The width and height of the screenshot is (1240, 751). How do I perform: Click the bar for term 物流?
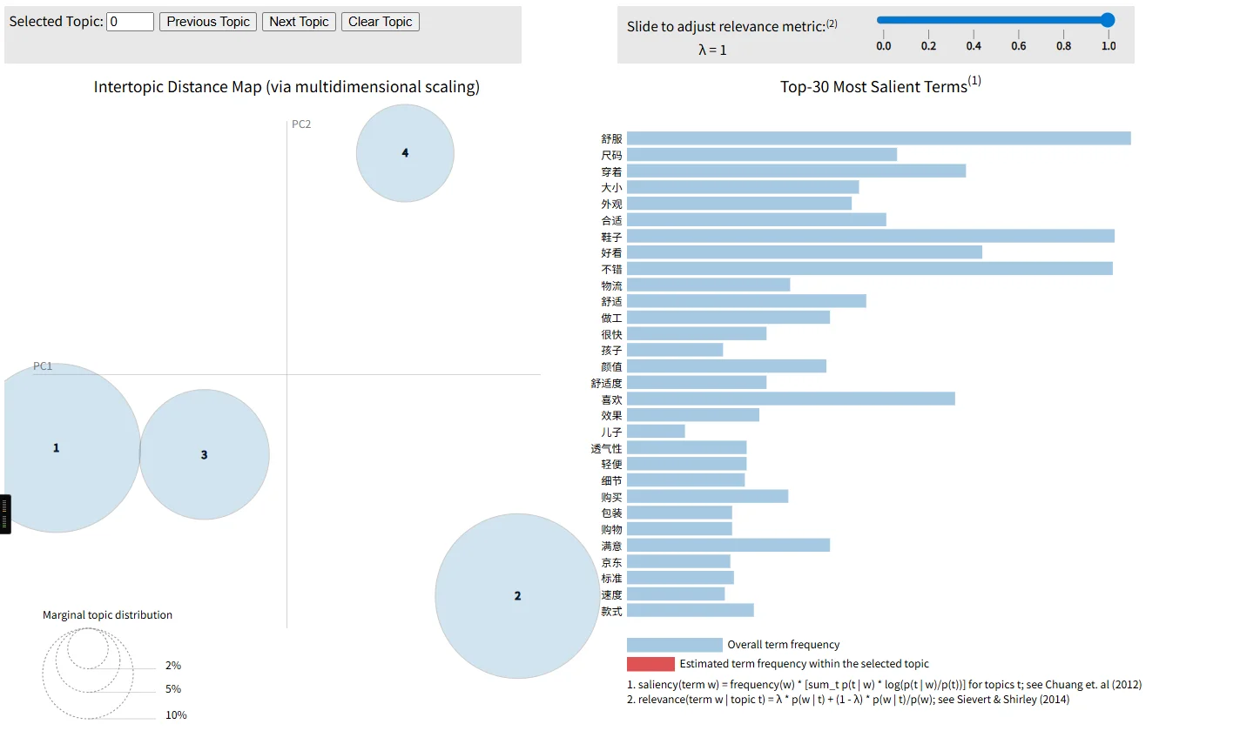pos(708,285)
